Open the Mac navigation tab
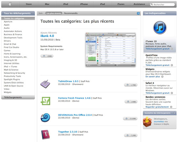The width and height of the screenshot is (178, 142). pyautogui.click(x=47, y=4)
